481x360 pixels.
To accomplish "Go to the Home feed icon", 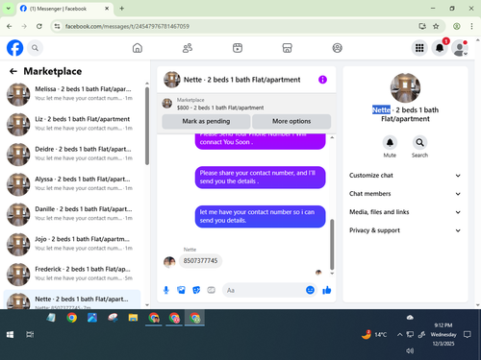I will 138,48.
